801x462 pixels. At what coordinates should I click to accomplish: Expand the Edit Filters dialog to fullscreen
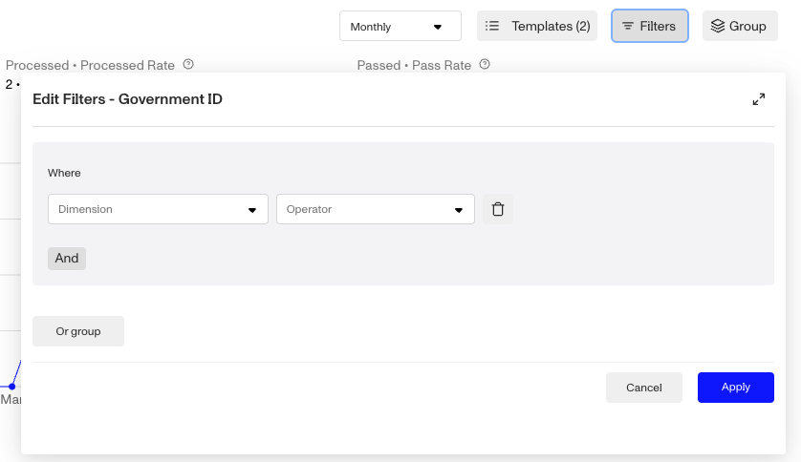click(759, 99)
